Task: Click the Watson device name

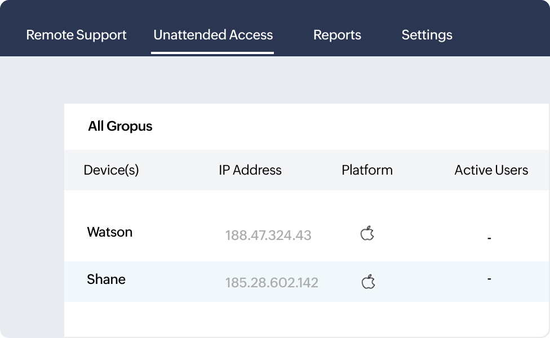Action: pos(110,232)
